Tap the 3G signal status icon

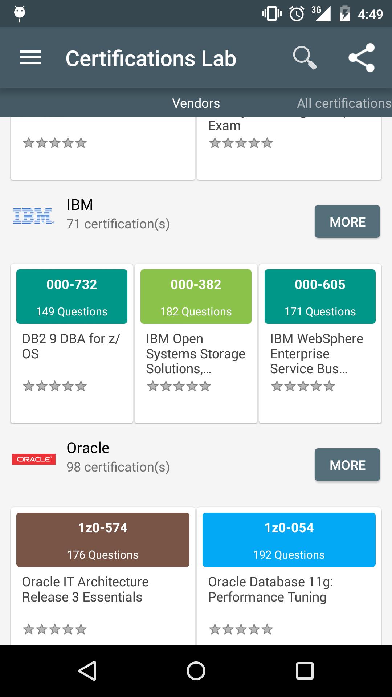pyautogui.click(x=321, y=14)
